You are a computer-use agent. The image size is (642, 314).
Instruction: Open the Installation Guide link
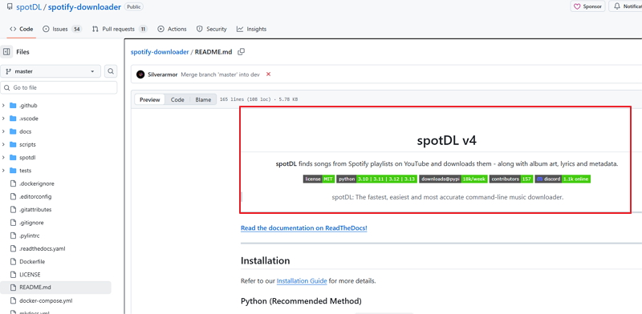[x=302, y=281]
